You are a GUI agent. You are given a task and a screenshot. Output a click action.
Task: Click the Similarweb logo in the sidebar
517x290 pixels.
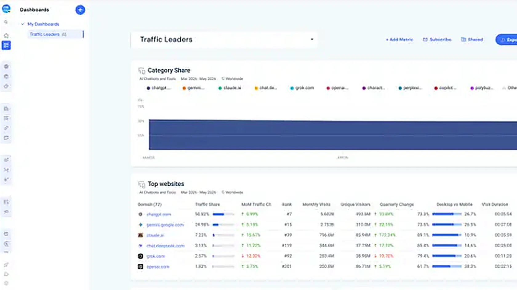click(x=6, y=9)
